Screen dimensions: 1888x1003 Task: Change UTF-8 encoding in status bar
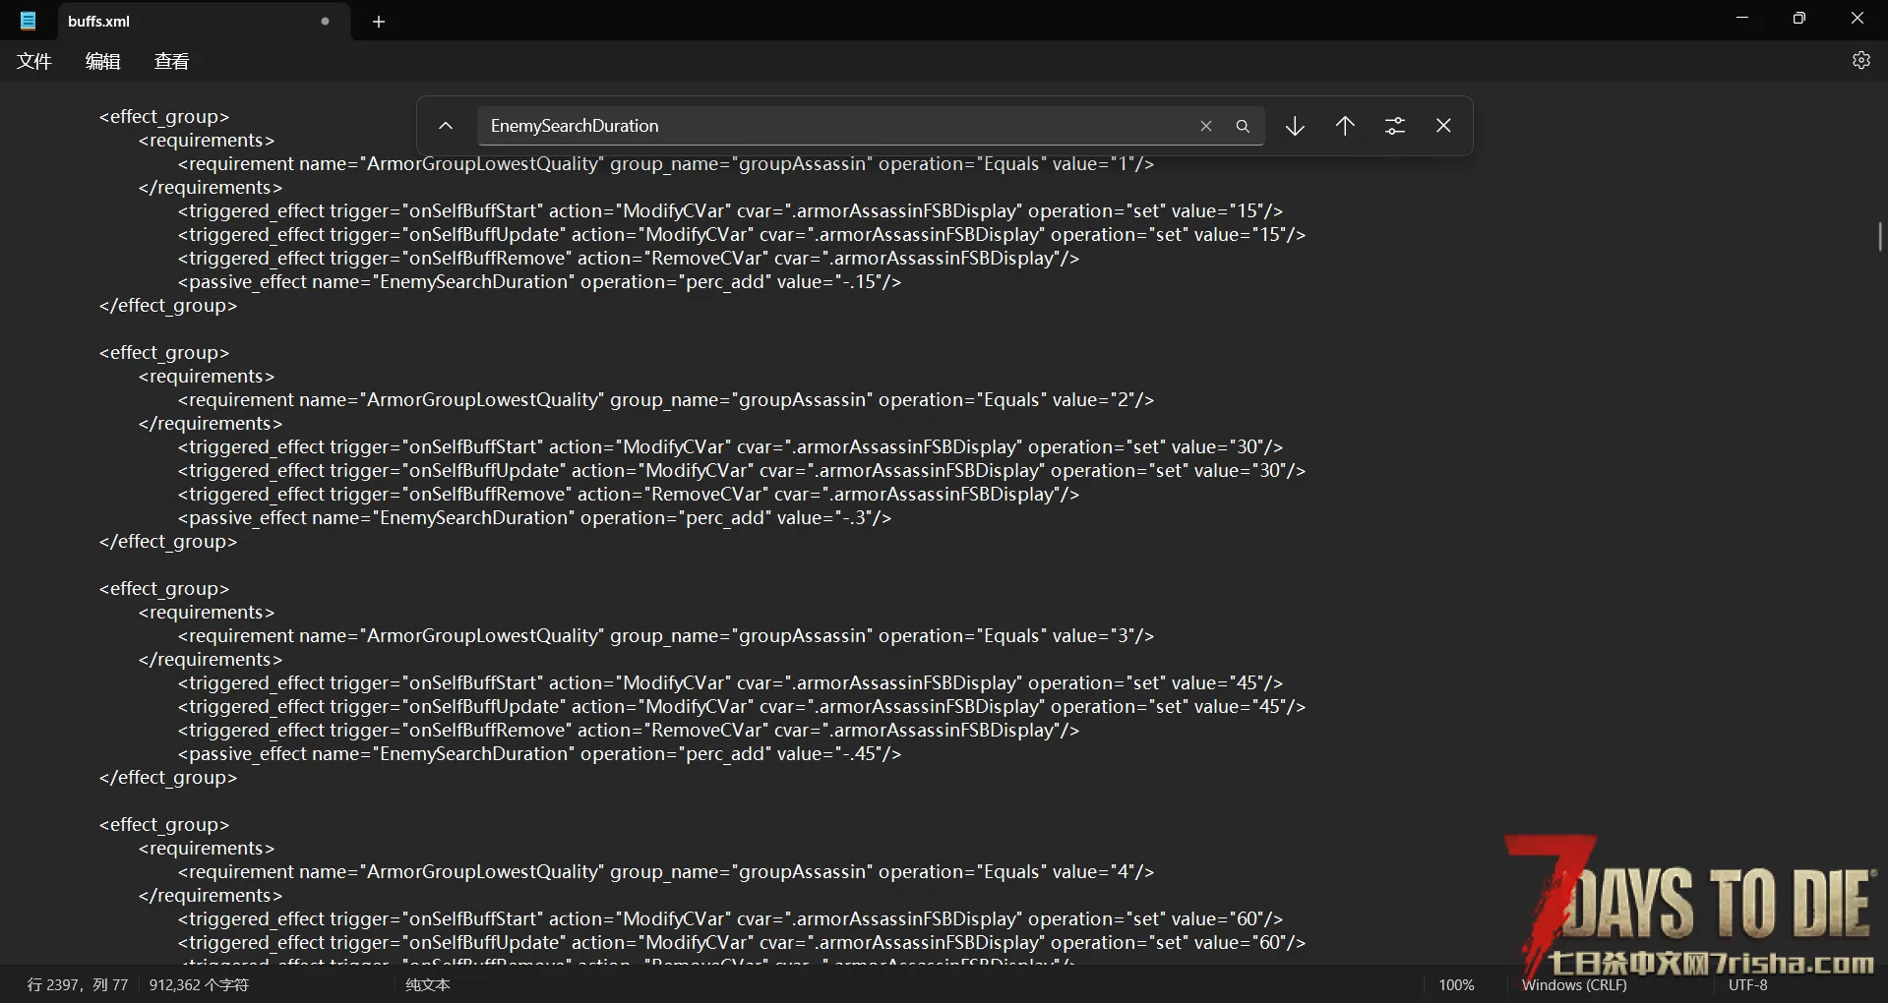[1747, 984]
